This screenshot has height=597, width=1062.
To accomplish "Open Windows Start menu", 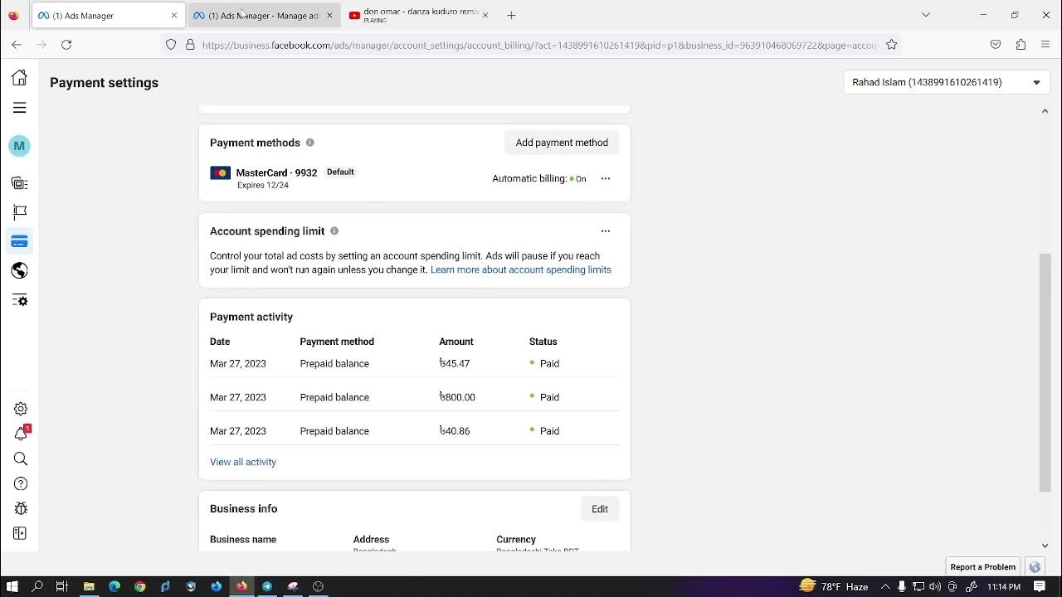I will point(12,586).
